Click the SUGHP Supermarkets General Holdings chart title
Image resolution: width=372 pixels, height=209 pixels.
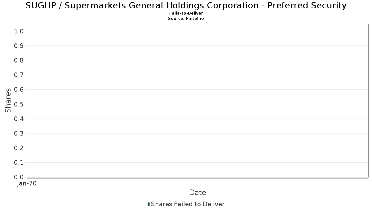(186, 6)
